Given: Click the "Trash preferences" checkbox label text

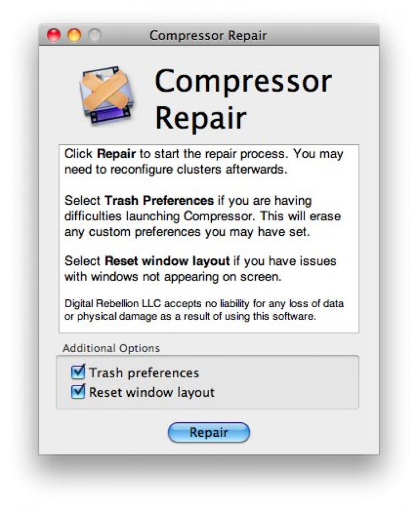Looking at the screenshot, I should click(144, 373).
